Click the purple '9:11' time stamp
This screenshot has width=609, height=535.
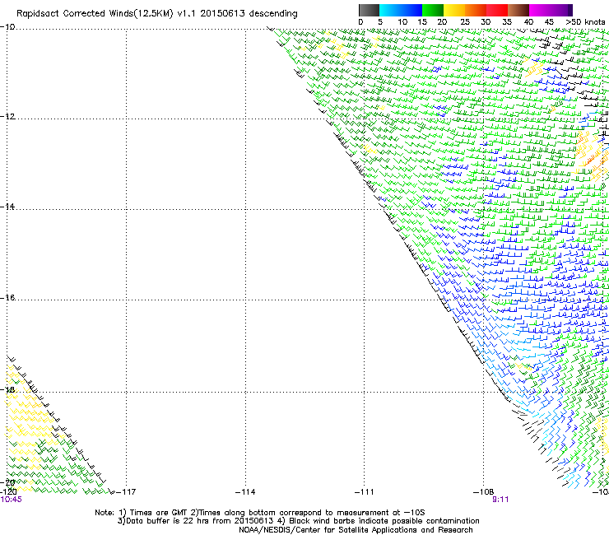(x=500, y=500)
